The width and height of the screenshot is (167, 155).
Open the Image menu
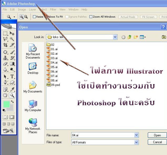(22, 9)
